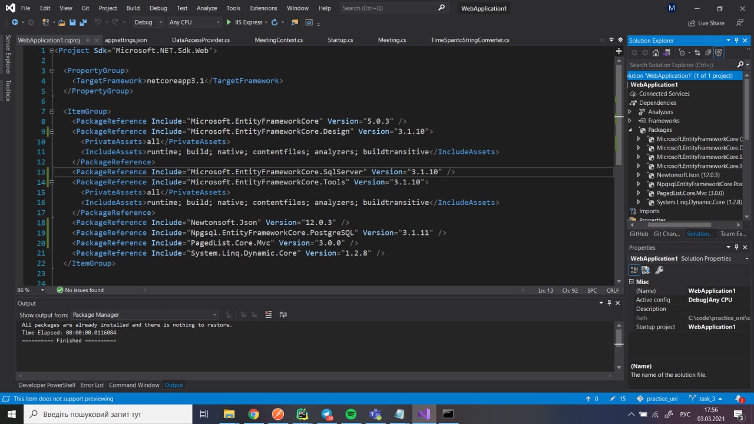Screen dimensions: 754x424
Task: Click the Live Share button
Action: click(x=706, y=23)
